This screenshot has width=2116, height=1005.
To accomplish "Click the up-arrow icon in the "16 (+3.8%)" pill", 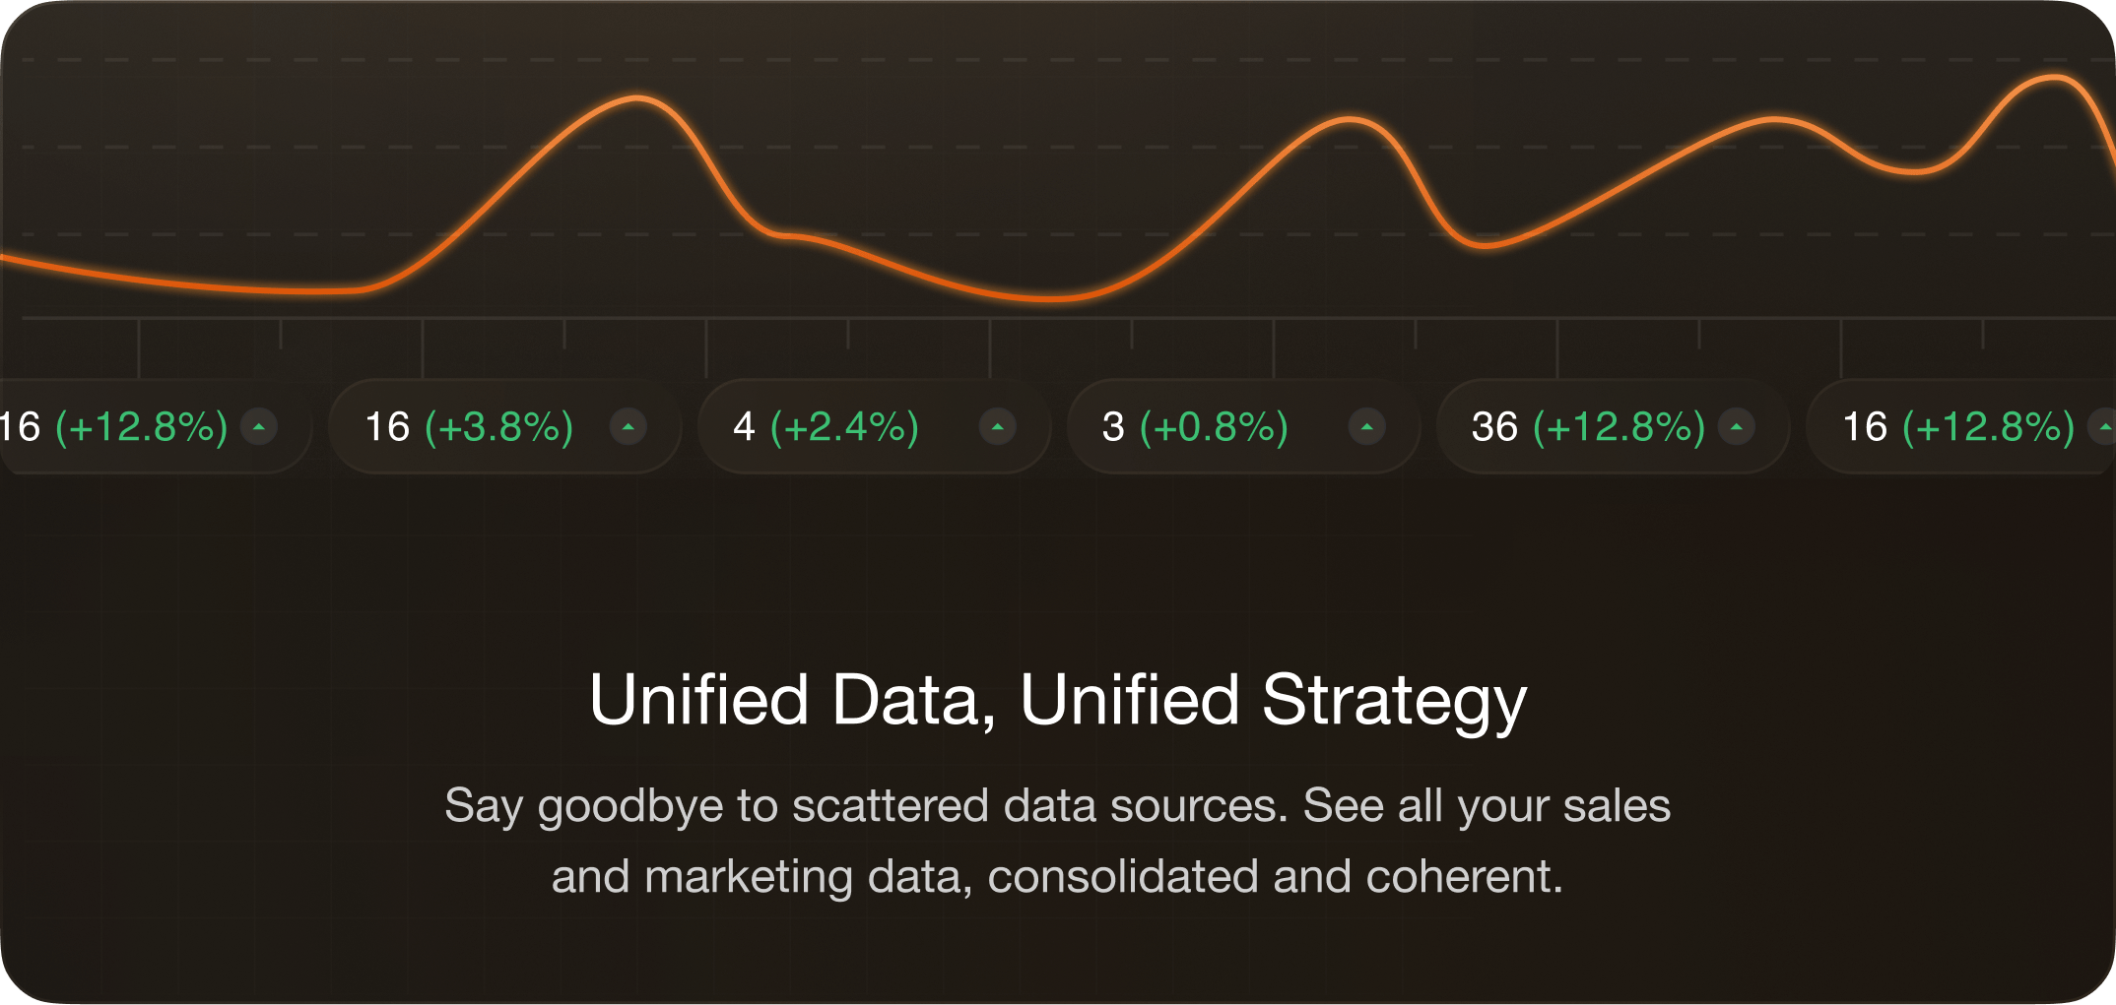I will 628,427.
